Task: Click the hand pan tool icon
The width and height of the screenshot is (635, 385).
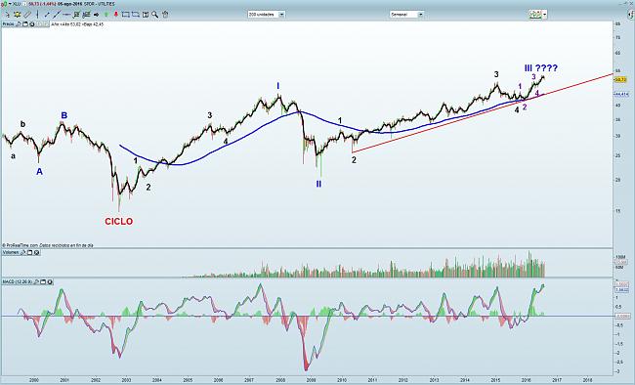Action: pos(165,15)
